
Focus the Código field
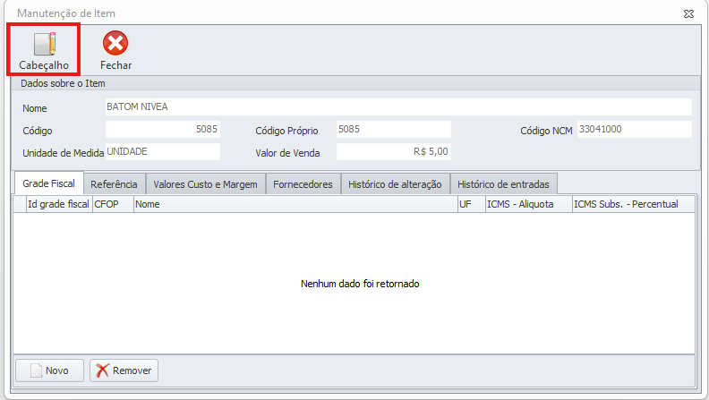pos(162,130)
